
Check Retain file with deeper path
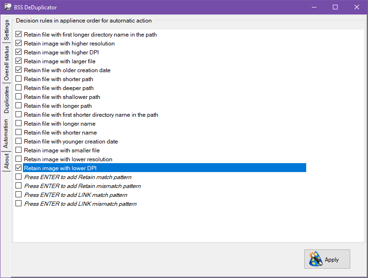[x=19, y=88]
